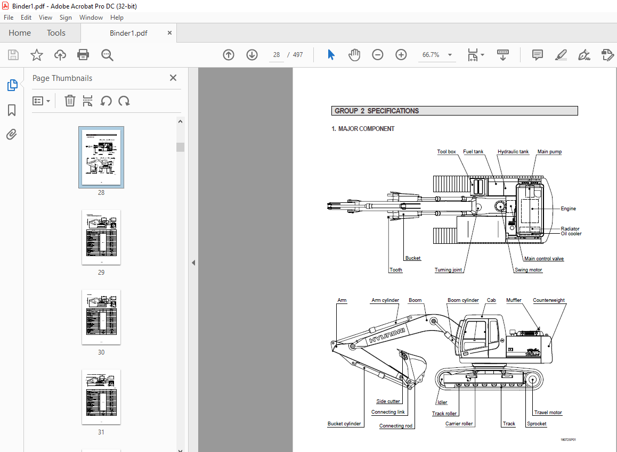Choose the selection arrow tool
This screenshot has height=452, width=617.
click(x=331, y=55)
